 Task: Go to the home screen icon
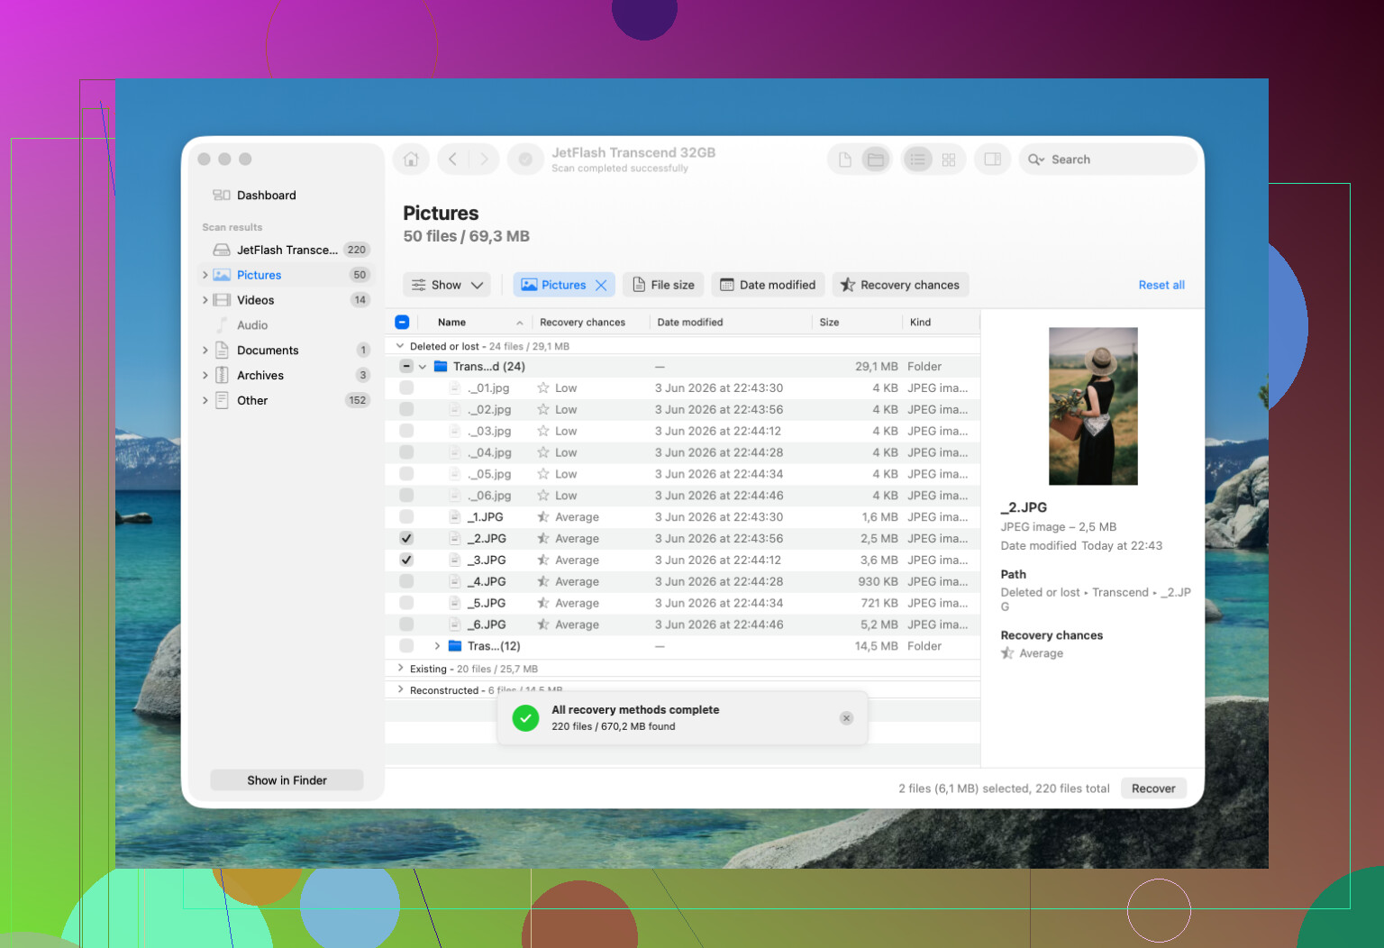411,160
